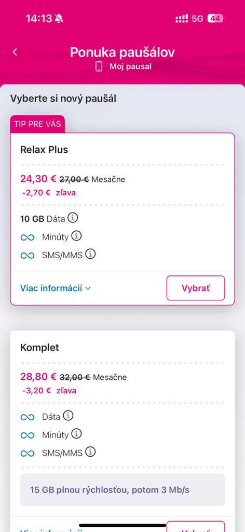Select the Relax Plus plan with Vybrať

pyautogui.click(x=196, y=288)
